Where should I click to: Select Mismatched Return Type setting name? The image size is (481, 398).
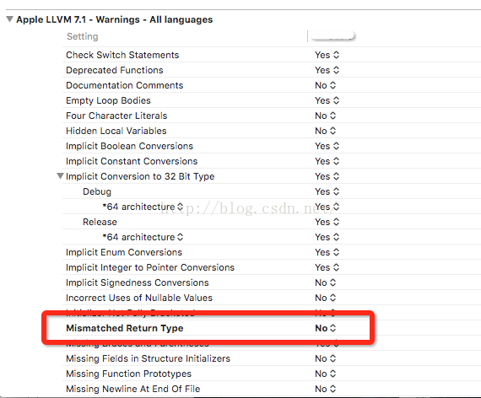coord(125,328)
